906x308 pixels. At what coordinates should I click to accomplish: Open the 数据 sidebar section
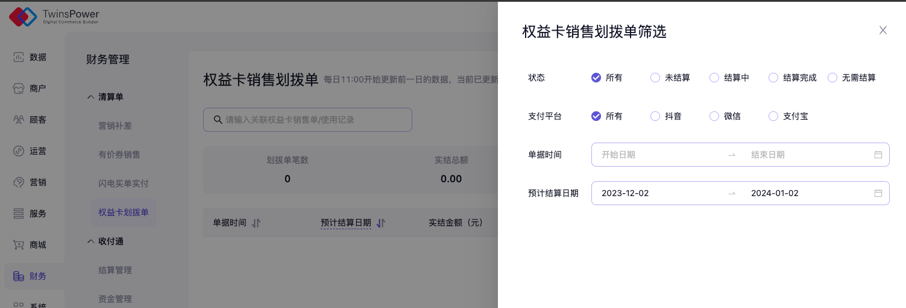point(30,57)
